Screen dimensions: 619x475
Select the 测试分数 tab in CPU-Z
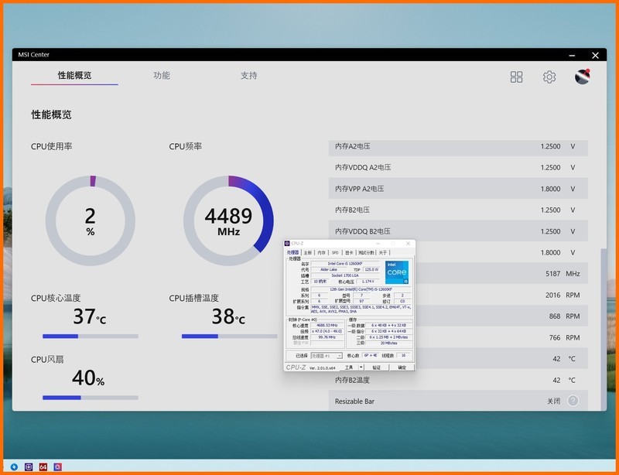tap(366, 252)
